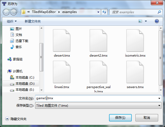
Task: Click the help question mark icon
Action: pyautogui.click(x=157, y=21)
